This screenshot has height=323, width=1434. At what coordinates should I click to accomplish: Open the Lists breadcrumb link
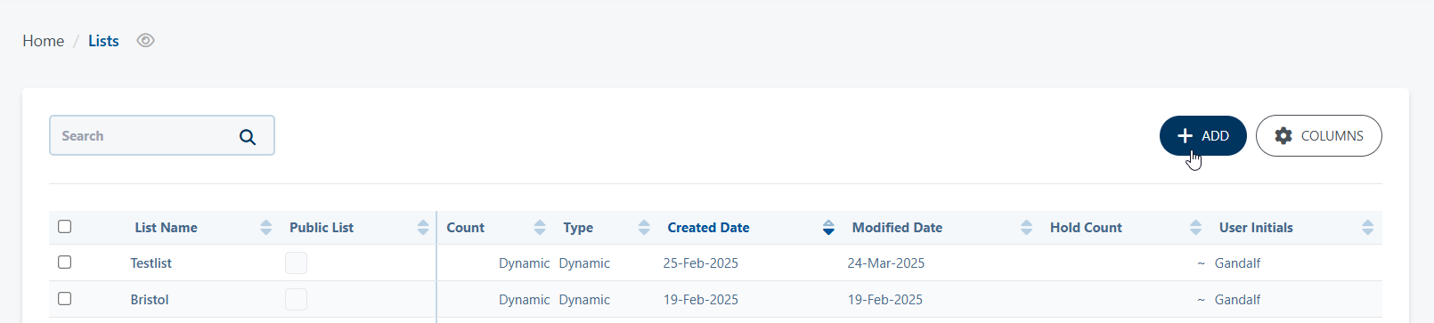click(103, 41)
